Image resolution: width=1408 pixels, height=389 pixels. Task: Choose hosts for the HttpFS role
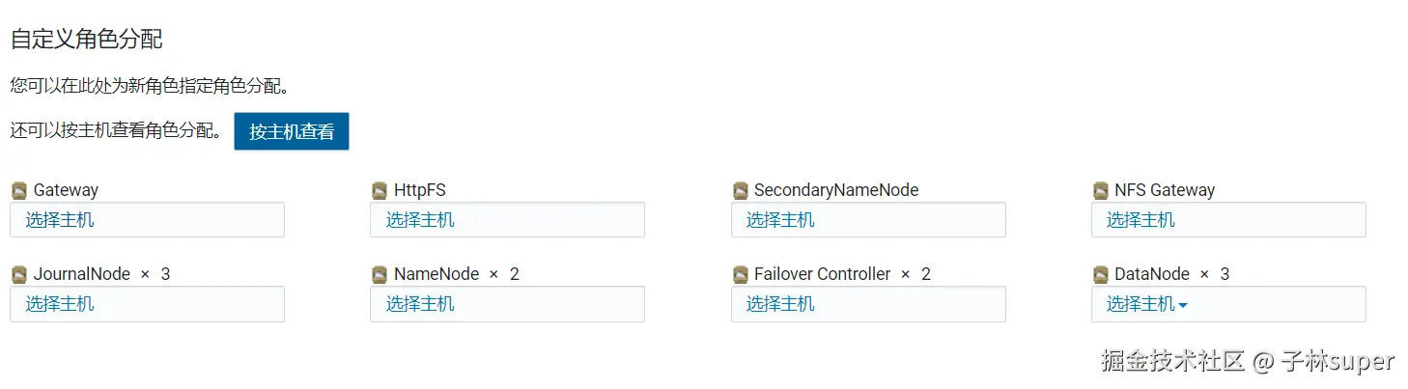[420, 220]
